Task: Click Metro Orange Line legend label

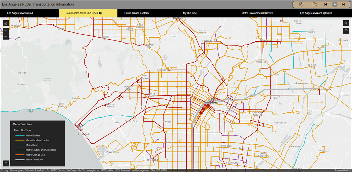Action: pyautogui.click(x=35, y=155)
